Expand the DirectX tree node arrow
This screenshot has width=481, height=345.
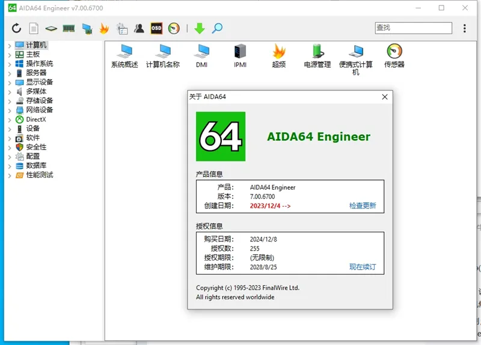[x=10, y=120]
